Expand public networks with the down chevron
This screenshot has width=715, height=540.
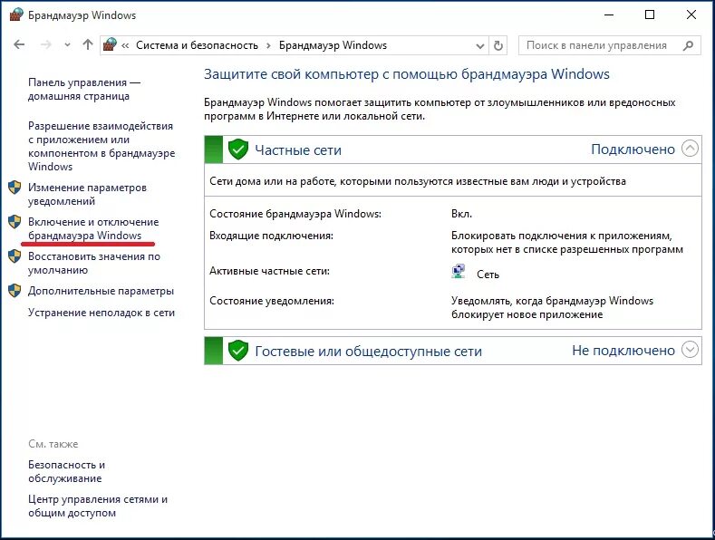point(690,350)
